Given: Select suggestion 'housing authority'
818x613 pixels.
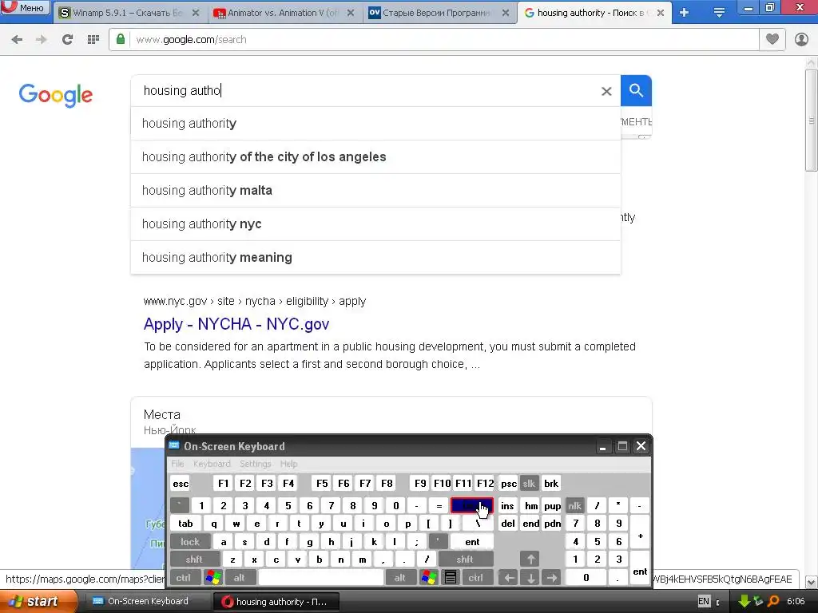Looking at the screenshot, I should tap(375, 124).
